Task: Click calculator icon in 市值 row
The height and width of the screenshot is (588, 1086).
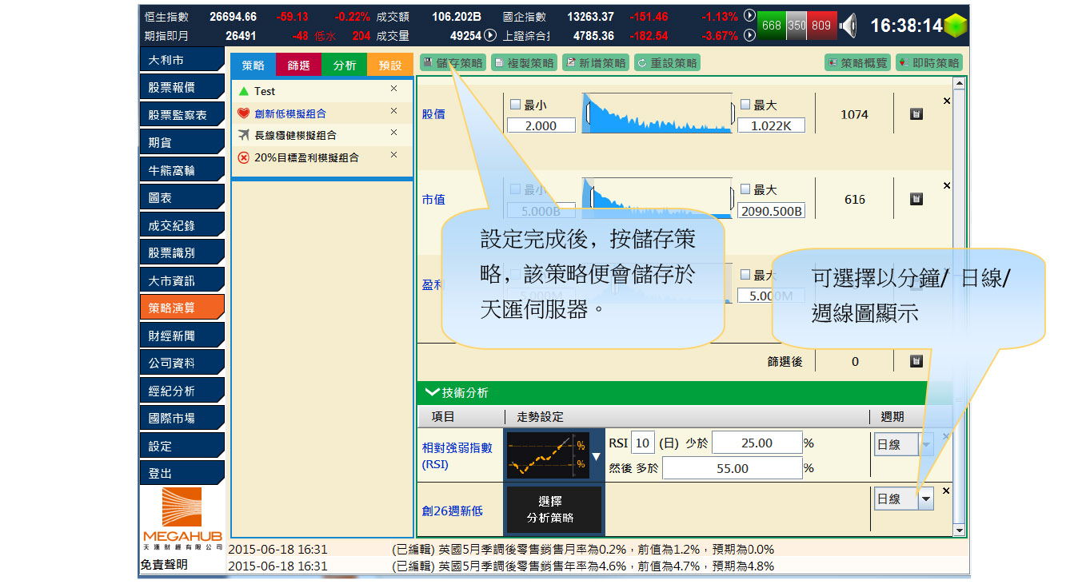Action: [x=916, y=199]
